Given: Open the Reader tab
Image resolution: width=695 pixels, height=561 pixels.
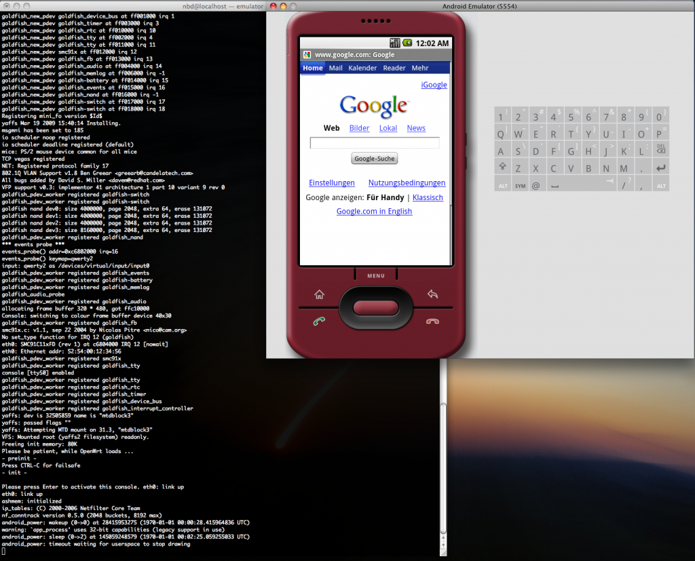Looking at the screenshot, I should point(394,68).
